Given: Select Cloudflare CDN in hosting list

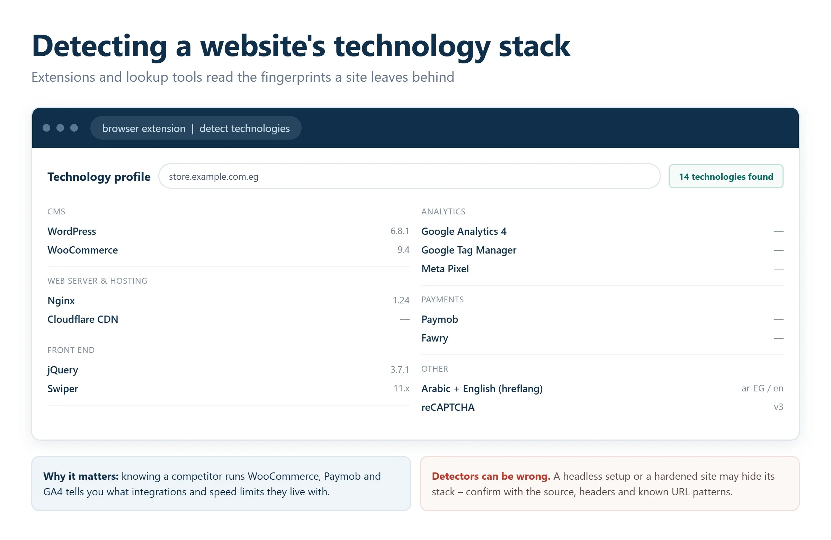Looking at the screenshot, I should pos(228,319).
